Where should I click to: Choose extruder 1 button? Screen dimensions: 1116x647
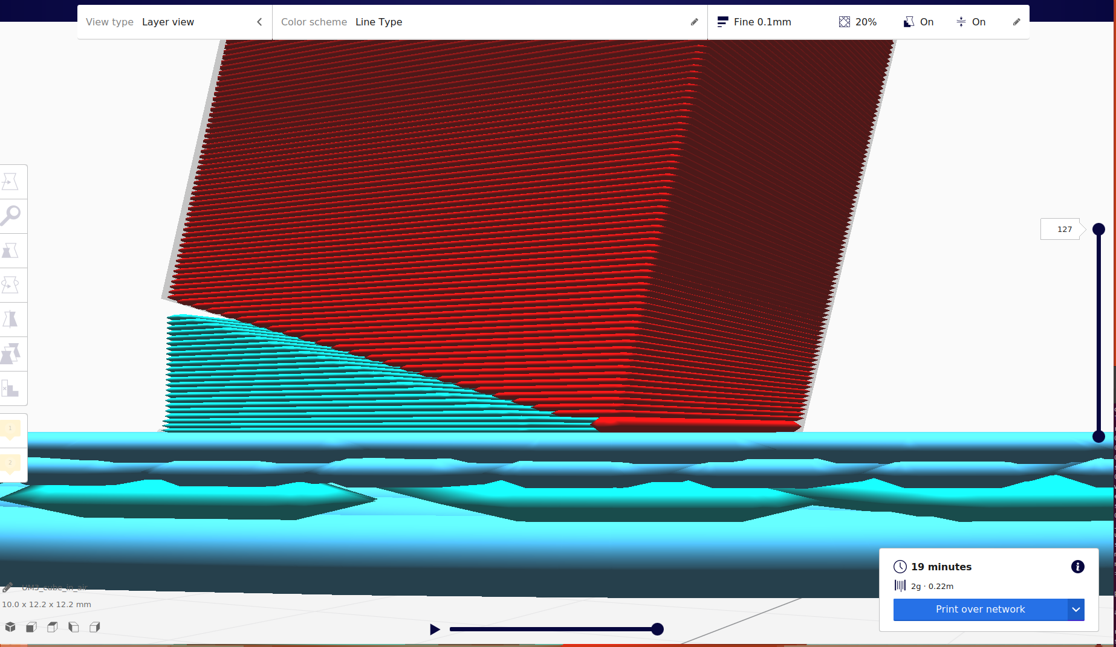point(10,430)
